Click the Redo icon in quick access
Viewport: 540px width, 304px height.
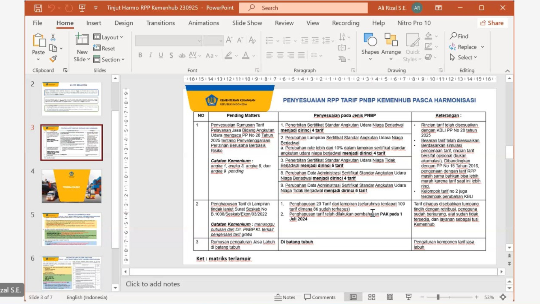[69, 8]
